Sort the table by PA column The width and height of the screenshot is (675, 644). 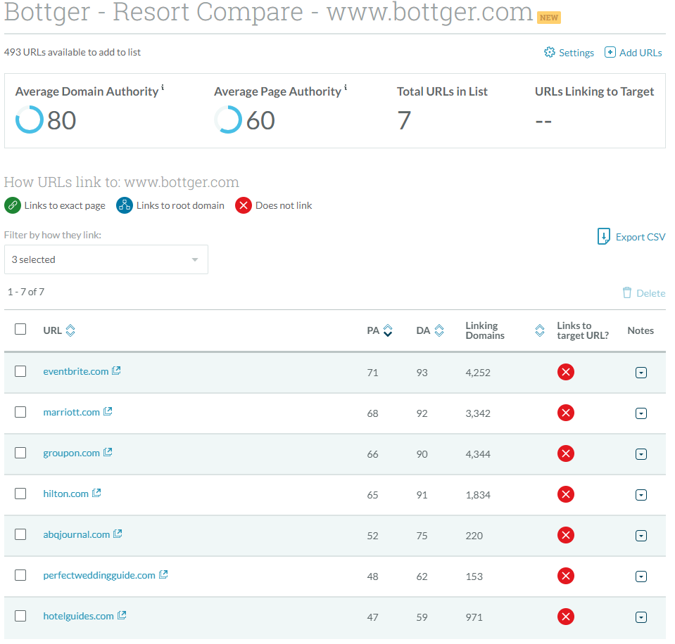[387, 330]
